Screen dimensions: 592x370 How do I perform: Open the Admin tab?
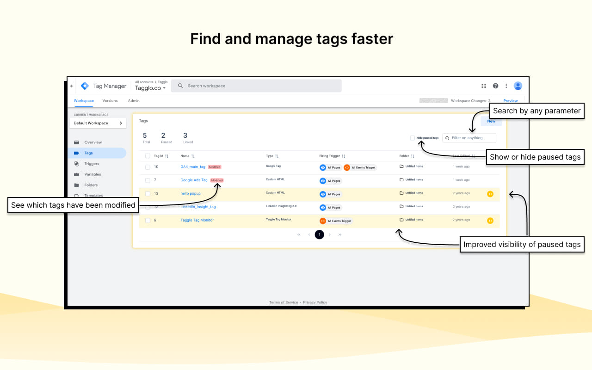pos(133,100)
